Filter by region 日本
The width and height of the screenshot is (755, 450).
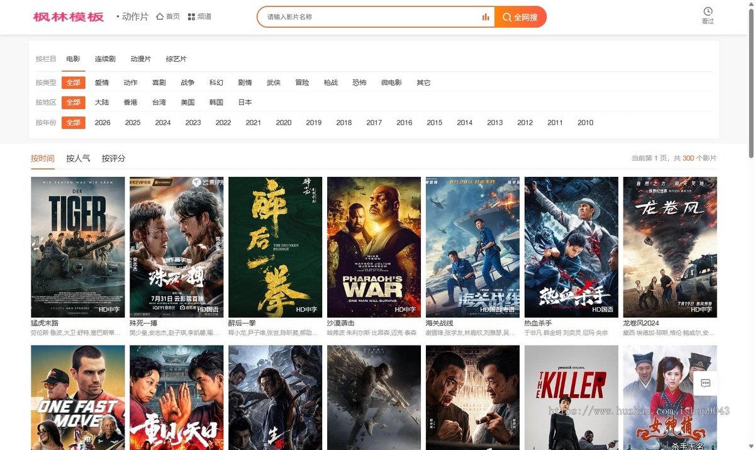point(245,102)
